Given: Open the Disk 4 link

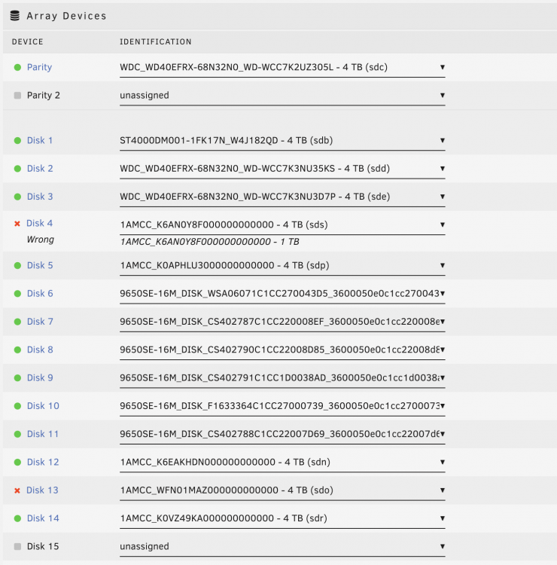Looking at the screenshot, I should 40,224.
